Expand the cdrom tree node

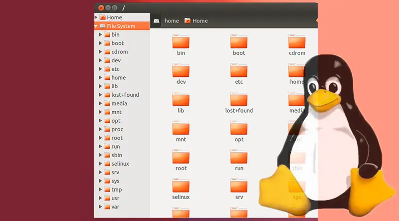100,52
